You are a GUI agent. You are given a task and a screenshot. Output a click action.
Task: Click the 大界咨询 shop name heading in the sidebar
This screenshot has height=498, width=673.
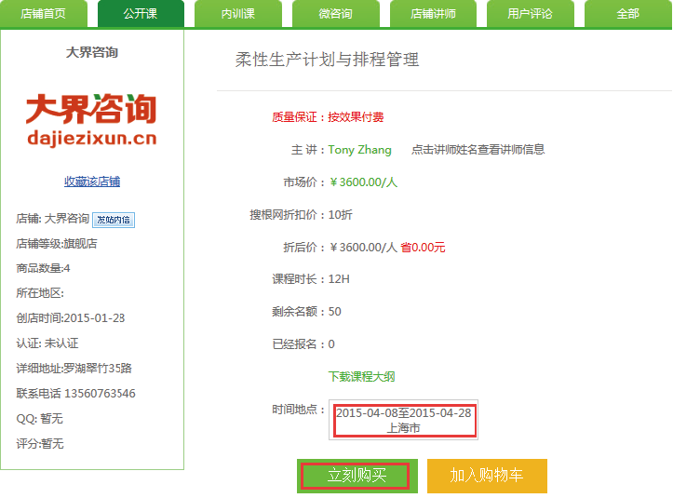coord(91,52)
